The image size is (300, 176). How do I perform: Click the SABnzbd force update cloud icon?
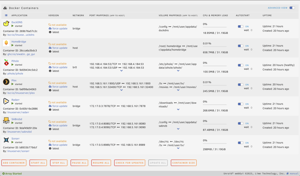[50, 125]
